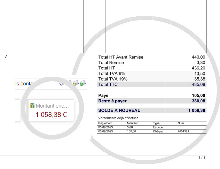This screenshot has width=220, height=169.
Task: Select the Espèce payment type
Action: (158, 127)
